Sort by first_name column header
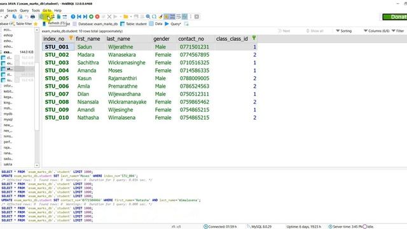The image size is (407, 229). coord(90,39)
